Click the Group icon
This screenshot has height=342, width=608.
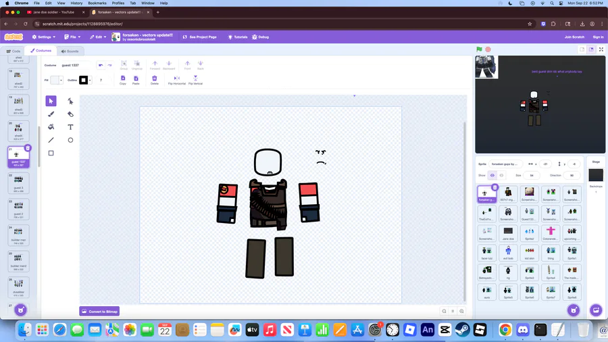(x=124, y=64)
